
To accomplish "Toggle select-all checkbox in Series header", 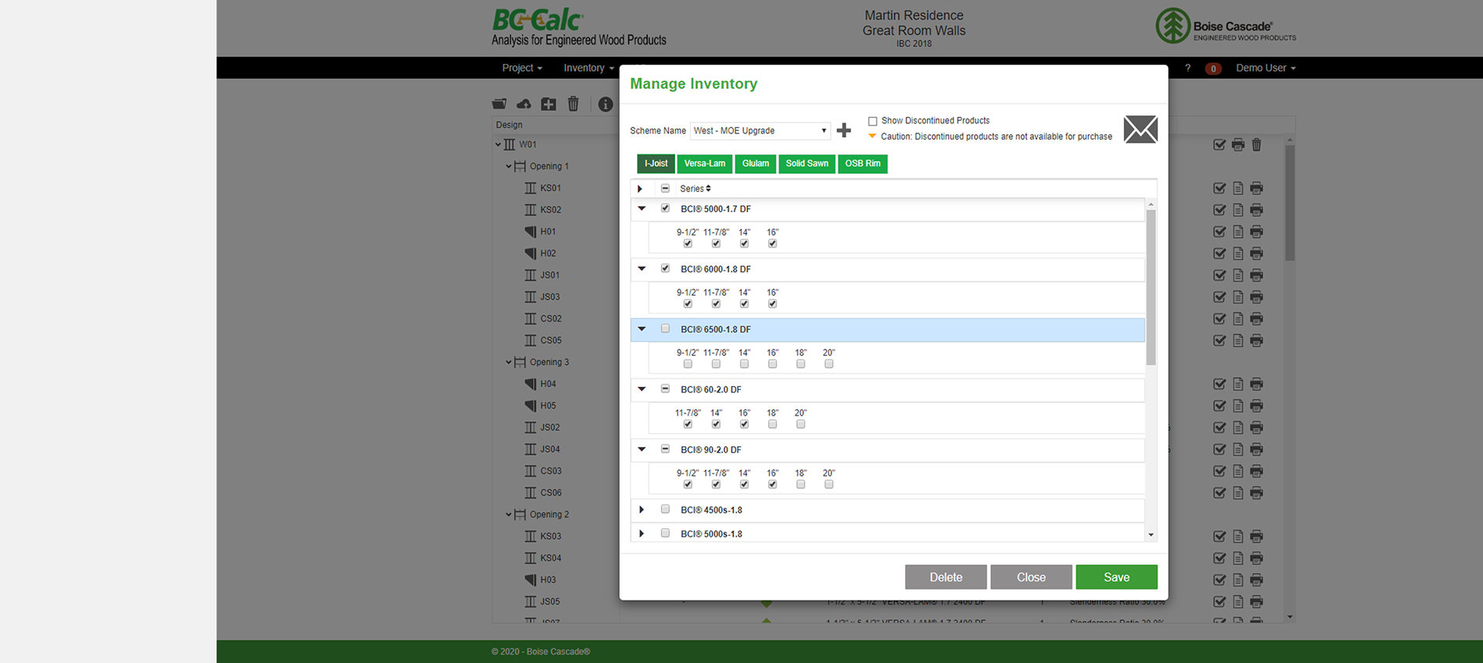I will pos(665,188).
